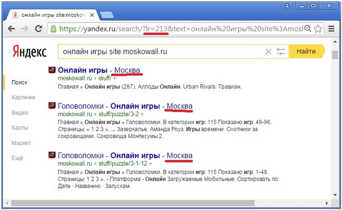This screenshot has height=210, width=342.
Task: Reload the page with the refresh icon
Action: click(x=39, y=28)
